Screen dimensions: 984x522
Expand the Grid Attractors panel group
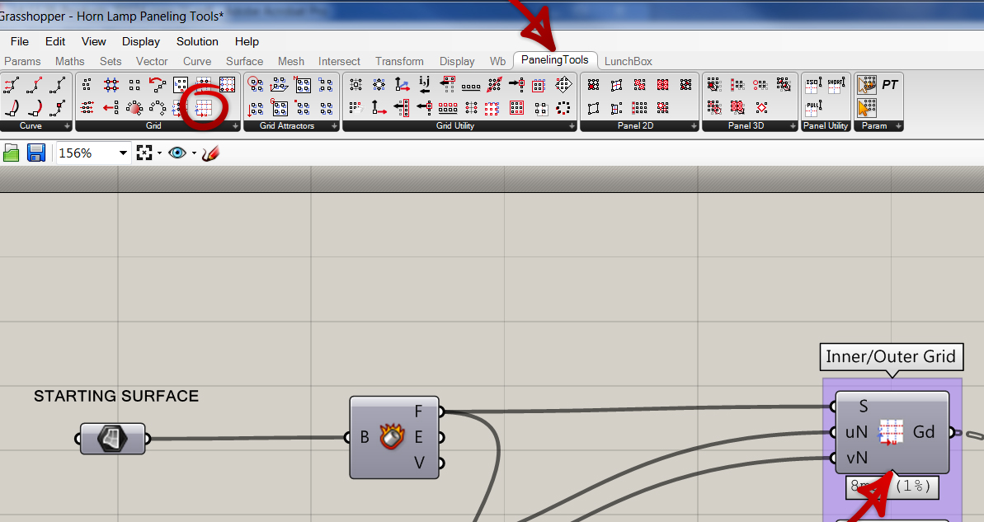(335, 126)
